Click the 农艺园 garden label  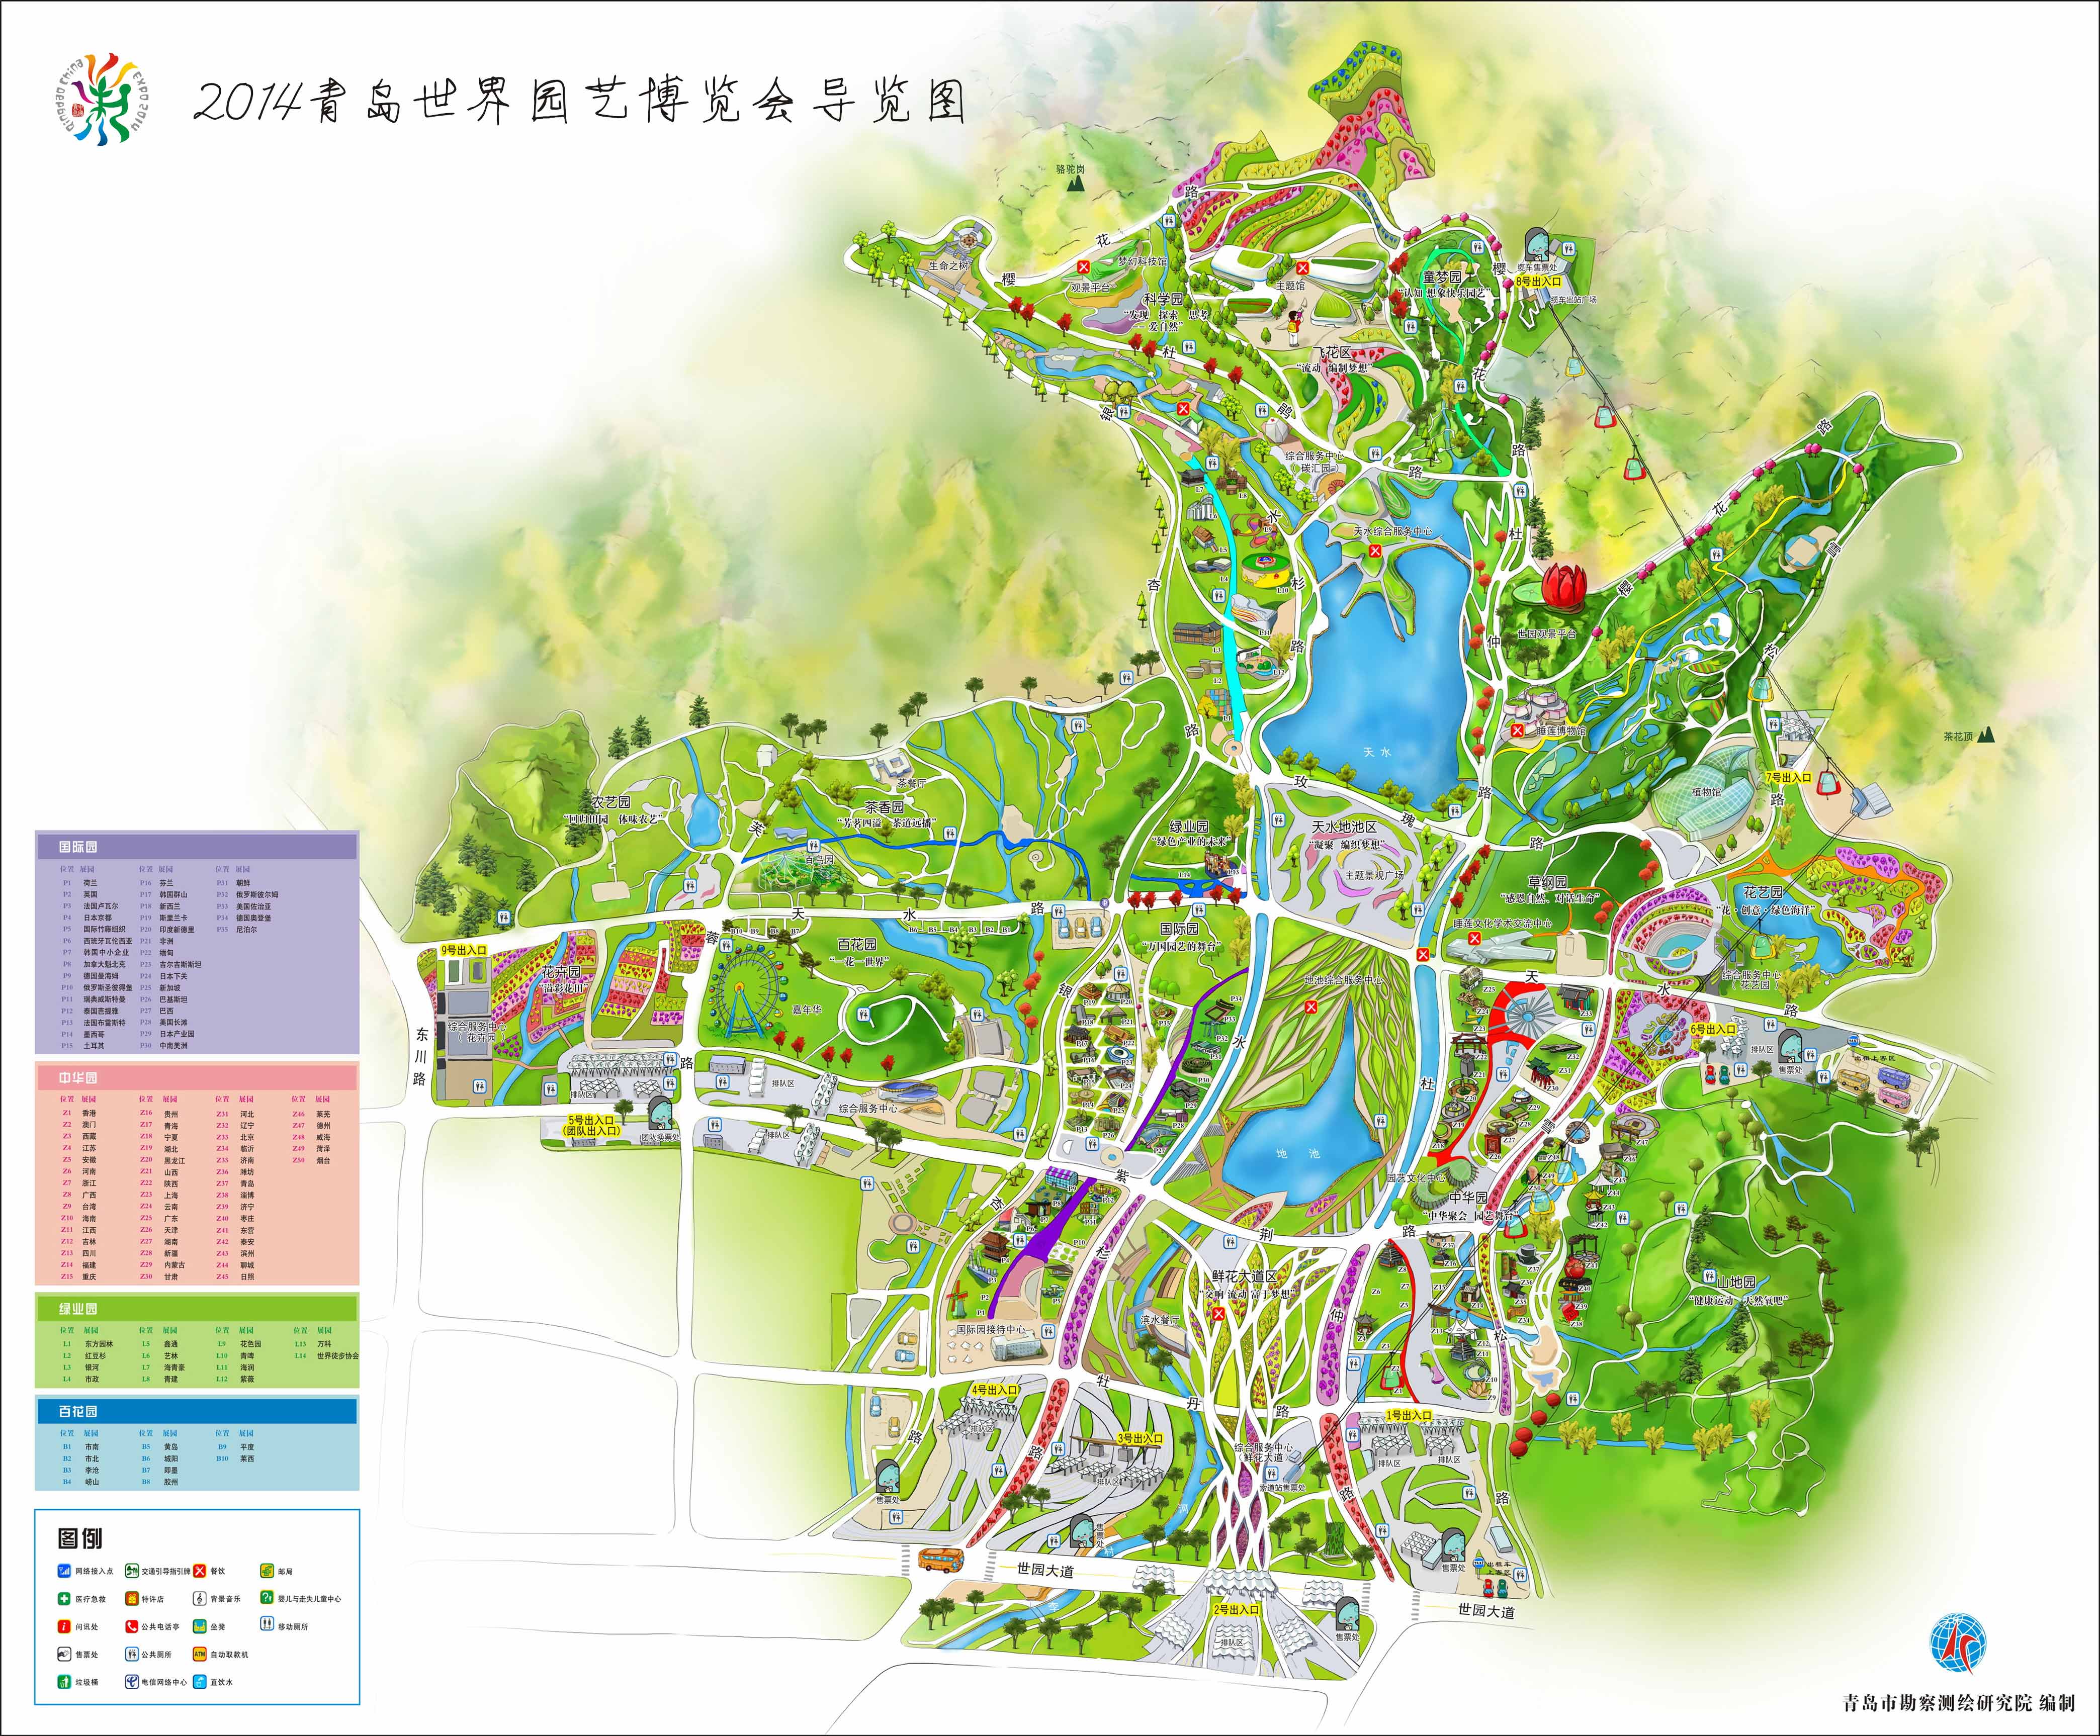click(611, 802)
